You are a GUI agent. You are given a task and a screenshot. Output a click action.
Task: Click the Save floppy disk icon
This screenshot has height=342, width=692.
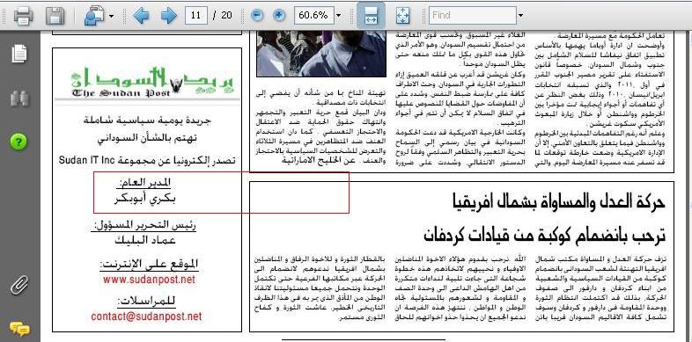point(55,16)
